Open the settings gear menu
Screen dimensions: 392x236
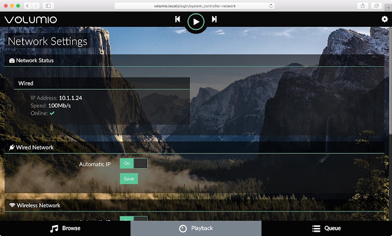pyautogui.click(x=385, y=19)
